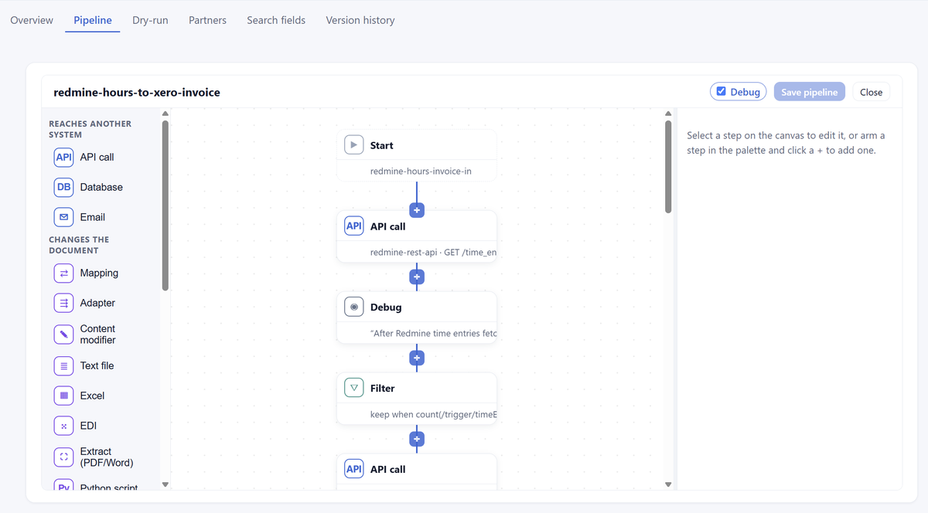Close the pipeline editor with Close button
The image size is (928, 513).
[872, 92]
